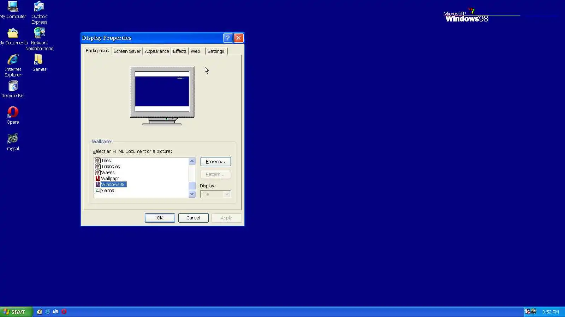Click the Browse... button

click(x=215, y=162)
